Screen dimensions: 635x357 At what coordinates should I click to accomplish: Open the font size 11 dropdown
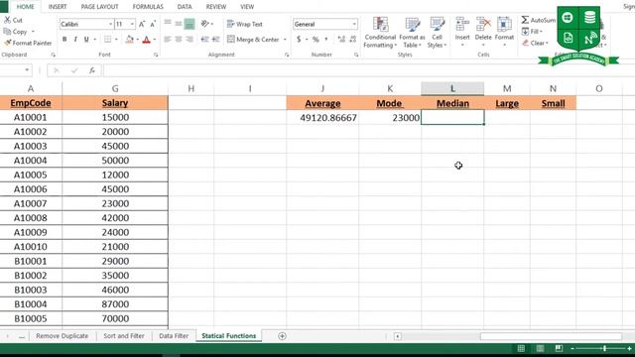coord(132,24)
